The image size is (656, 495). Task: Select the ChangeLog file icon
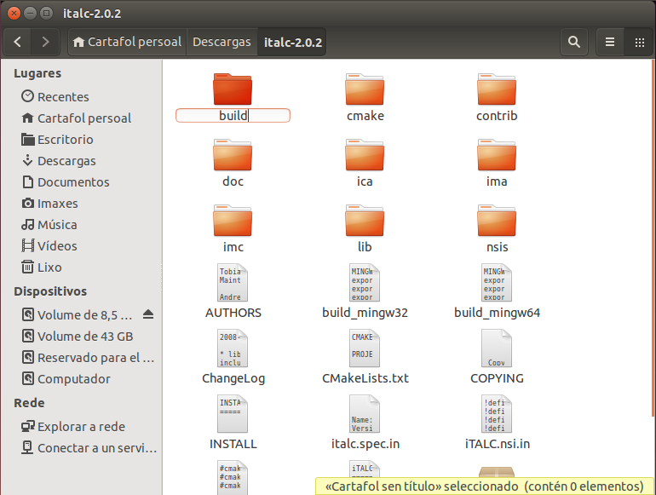233,348
